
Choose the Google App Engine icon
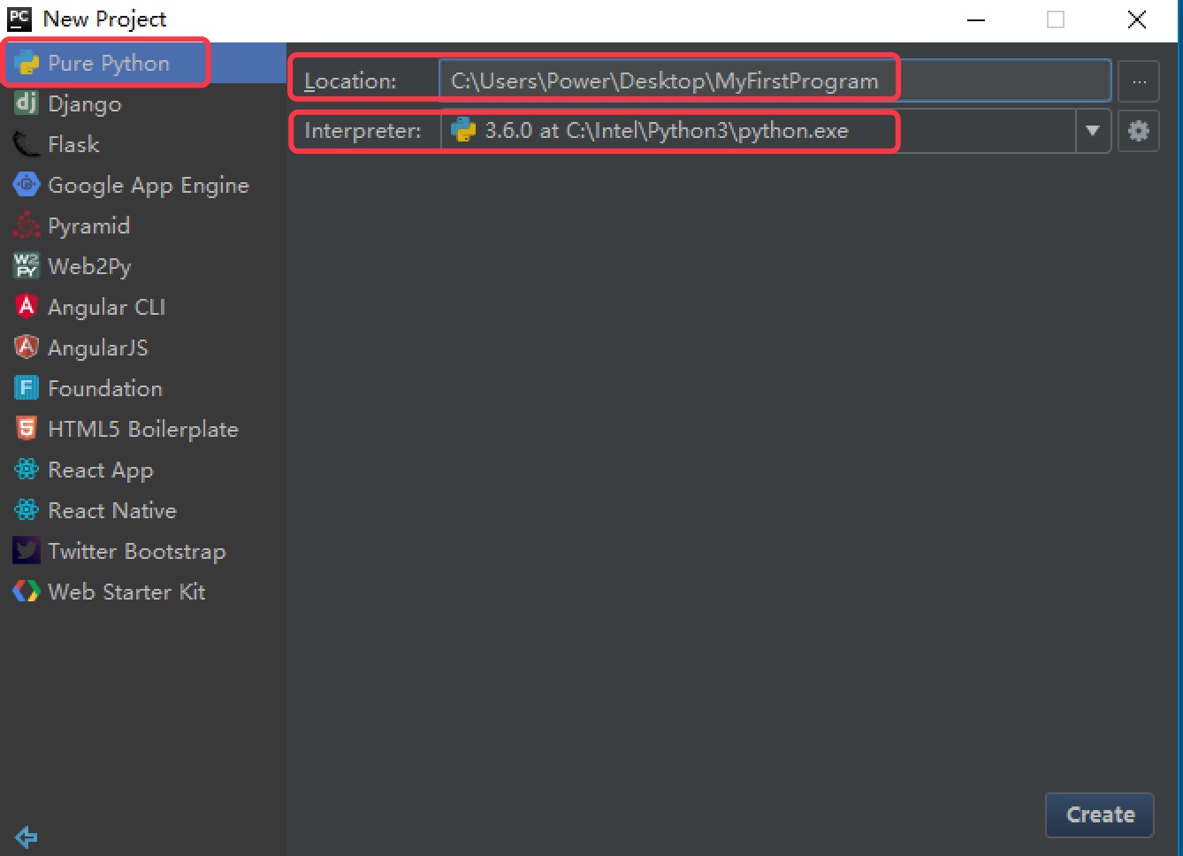coord(27,185)
